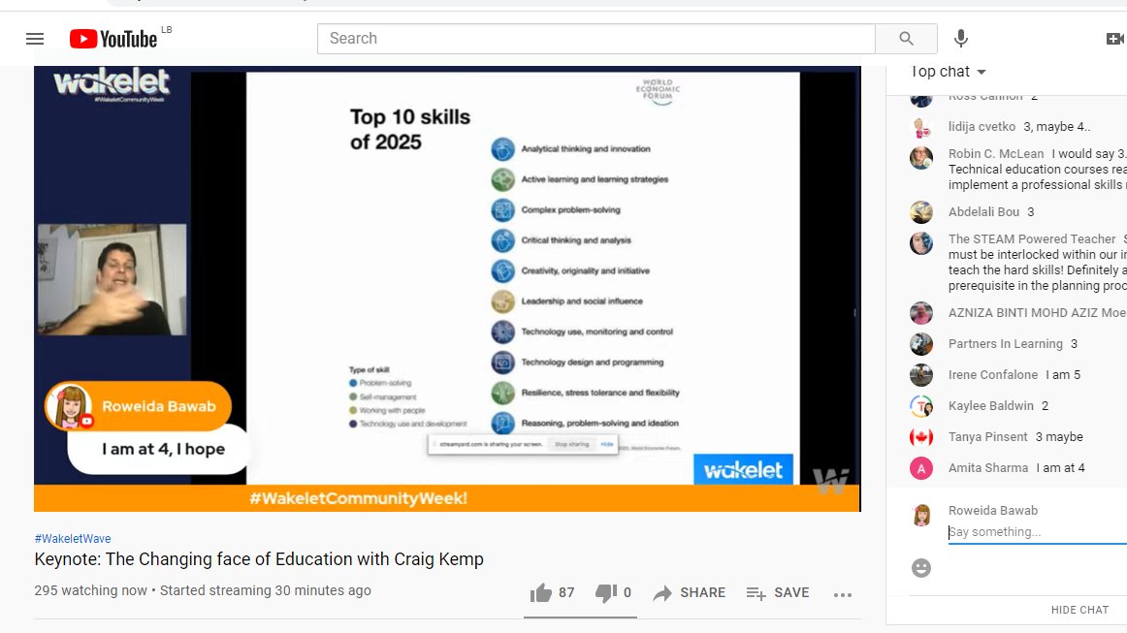Click the magnifier search button
Screen dimensions: 1127x633
click(906, 39)
